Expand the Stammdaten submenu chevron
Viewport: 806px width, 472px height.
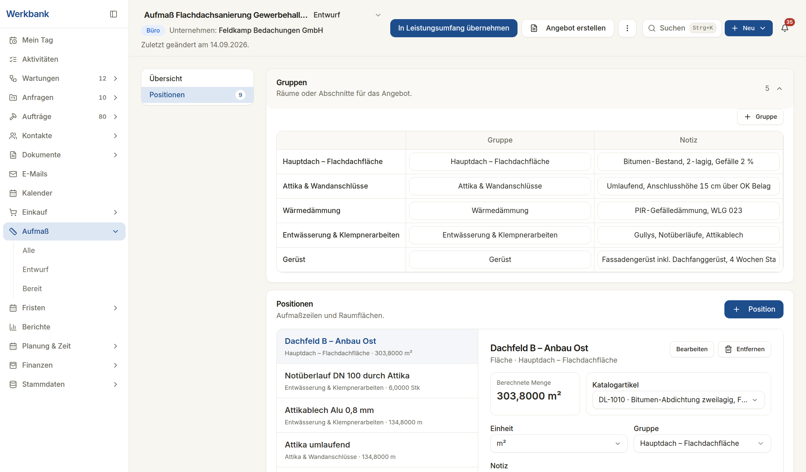point(116,384)
